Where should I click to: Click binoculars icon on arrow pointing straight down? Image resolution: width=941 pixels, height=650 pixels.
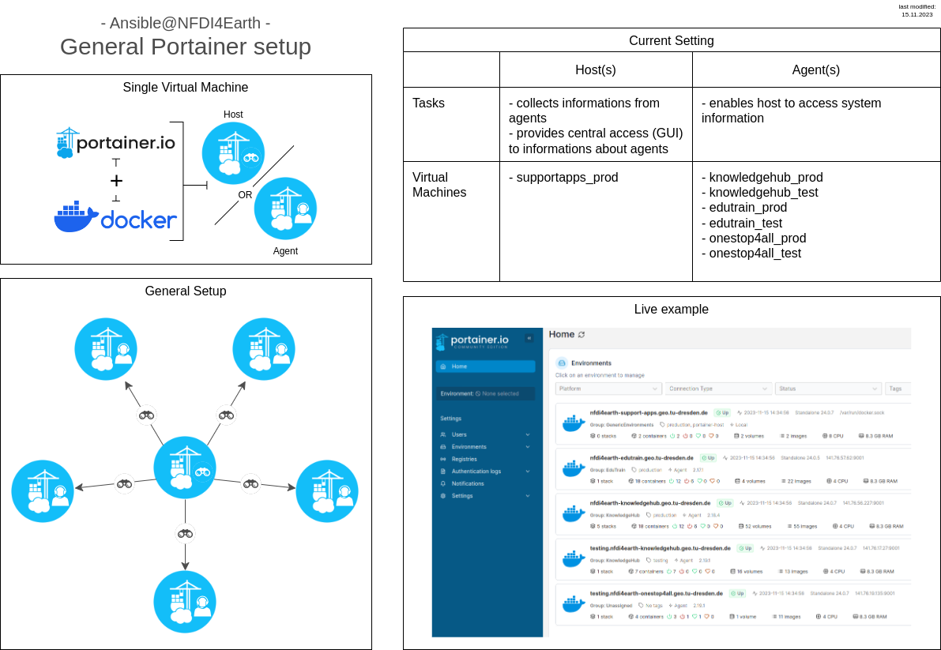coord(185,533)
